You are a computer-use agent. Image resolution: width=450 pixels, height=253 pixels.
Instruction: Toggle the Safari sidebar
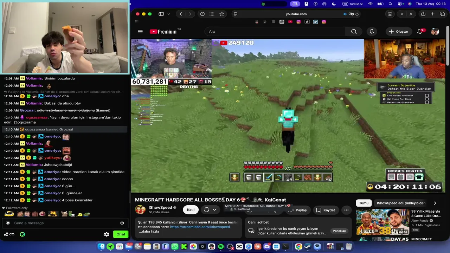point(161,14)
